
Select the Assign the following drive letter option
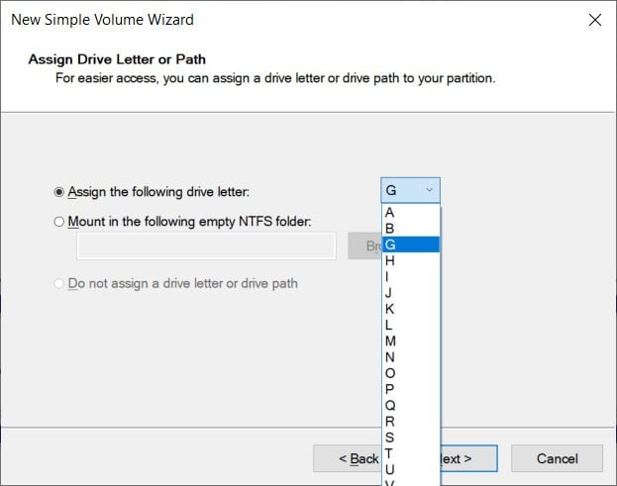point(59,192)
